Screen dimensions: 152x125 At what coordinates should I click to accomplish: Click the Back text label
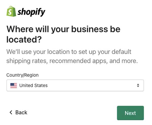pos(21,113)
